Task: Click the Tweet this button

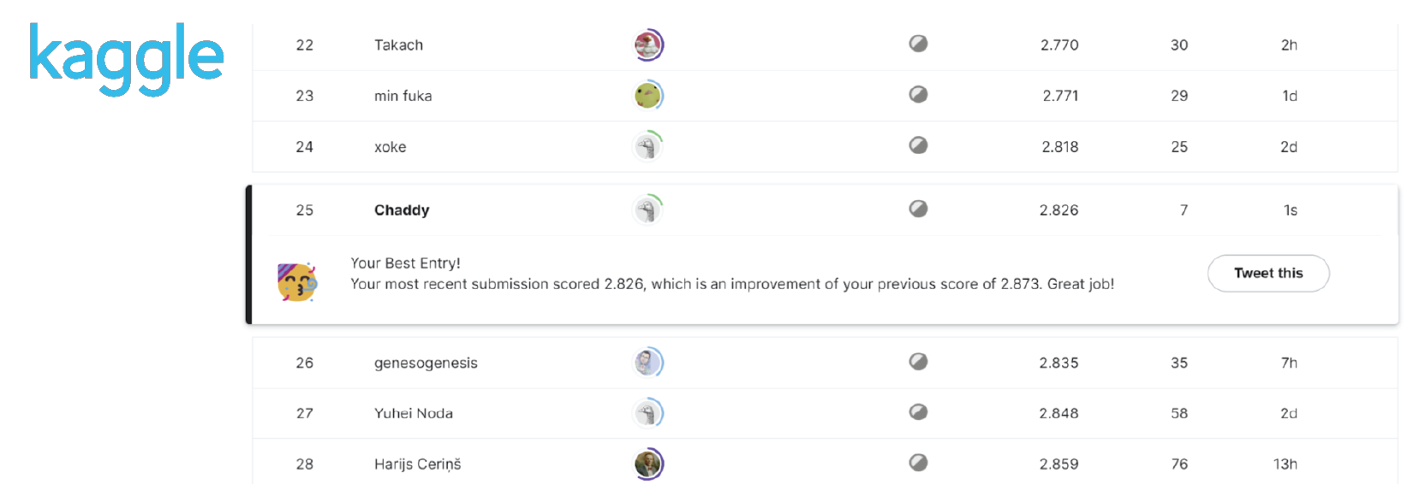Action: pos(1268,274)
